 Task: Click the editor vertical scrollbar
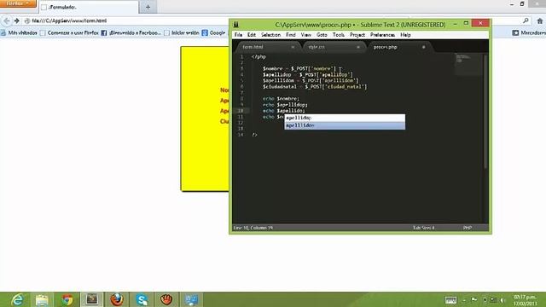pos(485,112)
